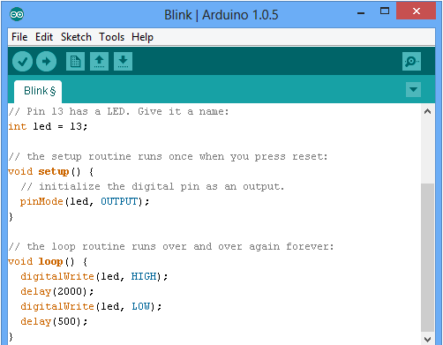Viewport: 443px width, 345px height.
Task: Minimize the Arduino window
Action: [x=361, y=13]
